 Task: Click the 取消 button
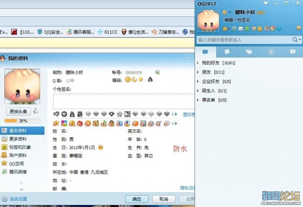[164, 199]
